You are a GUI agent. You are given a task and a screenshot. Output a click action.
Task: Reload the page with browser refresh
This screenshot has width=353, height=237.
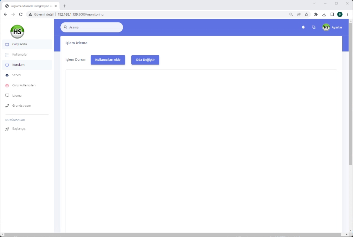(21, 15)
